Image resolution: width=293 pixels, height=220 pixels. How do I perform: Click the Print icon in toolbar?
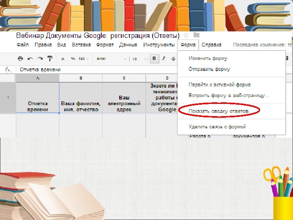coord(20,59)
